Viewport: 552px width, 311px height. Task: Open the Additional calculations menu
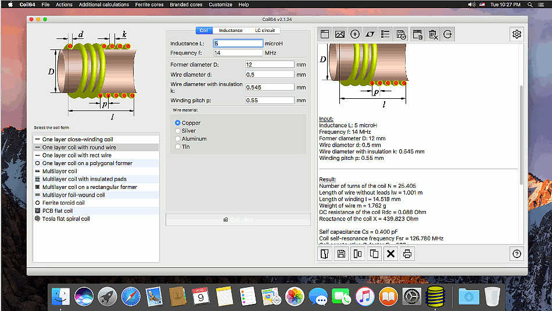click(104, 5)
